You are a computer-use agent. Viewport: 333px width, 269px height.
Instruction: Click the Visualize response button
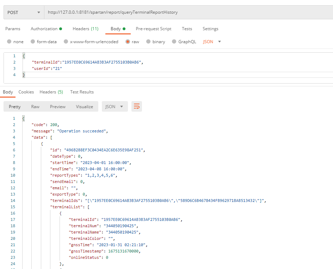point(85,106)
